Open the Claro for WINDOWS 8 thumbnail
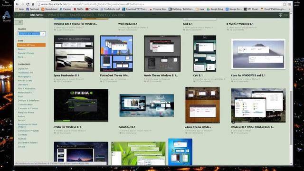304x171 pixels. pos(258,54)
